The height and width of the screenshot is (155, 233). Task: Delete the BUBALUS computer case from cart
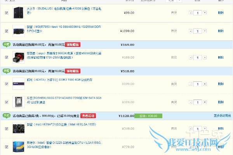point(221,13)
